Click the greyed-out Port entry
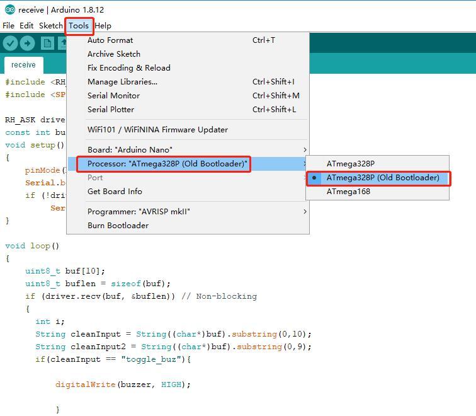 click(x=188, y=178)
